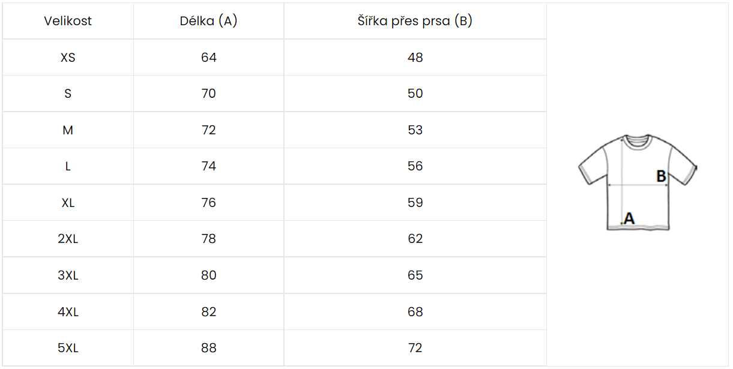Select the 2XL size cell
The width and height of the screenshot is (733, 369).
[x=68, y=239]
